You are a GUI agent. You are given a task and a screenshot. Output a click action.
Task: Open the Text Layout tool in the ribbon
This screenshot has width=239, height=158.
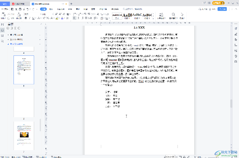(x=161, y=15)
